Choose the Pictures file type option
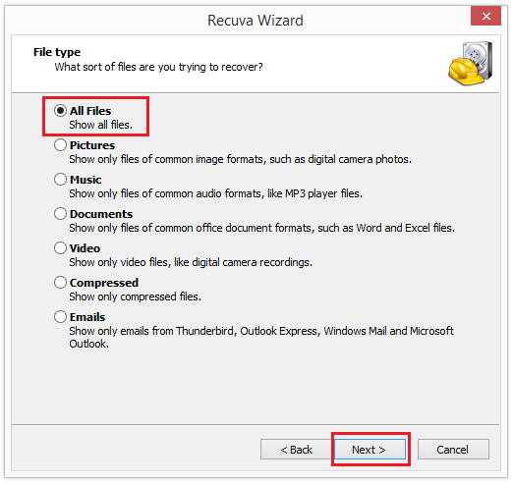This screenshot has height=485, width=513. (x=60, y=145)
